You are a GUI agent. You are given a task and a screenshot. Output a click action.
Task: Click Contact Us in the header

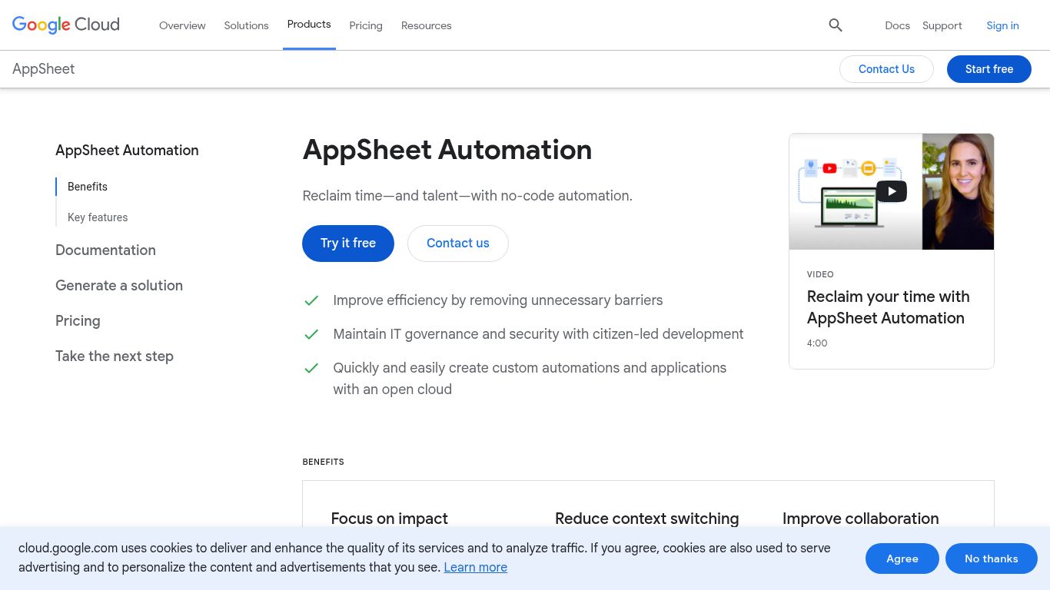(886, 69)
